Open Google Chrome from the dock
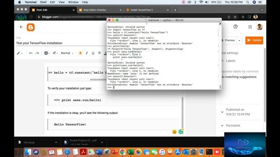The image size is (280, 157). coord(122,152)
